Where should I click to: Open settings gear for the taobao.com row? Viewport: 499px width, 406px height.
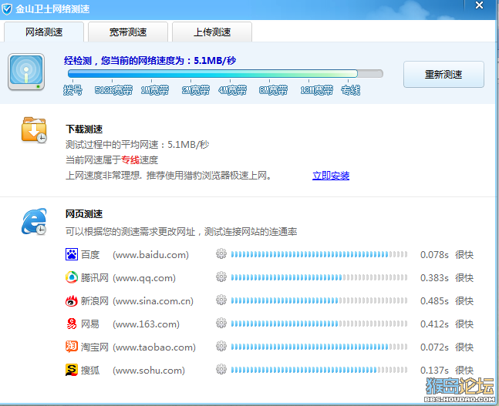pyautogui.click(x=221, y=346)
